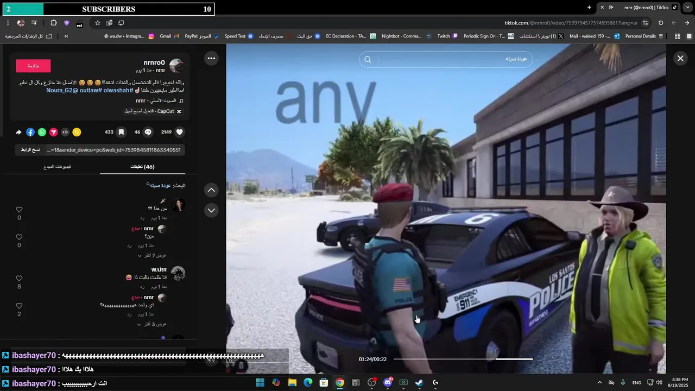Open the @Noura_G2 mention link
695x391 pixels.
point(62,90)
